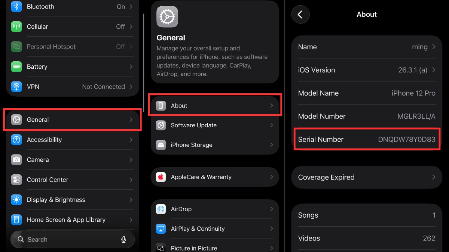Open the About row in General
This screenshot has height=252, width=449.
(215, 106)
